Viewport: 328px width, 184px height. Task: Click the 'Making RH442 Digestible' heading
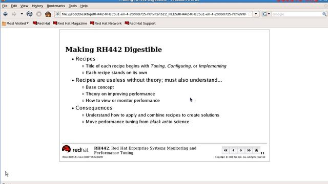coord(114,50)
